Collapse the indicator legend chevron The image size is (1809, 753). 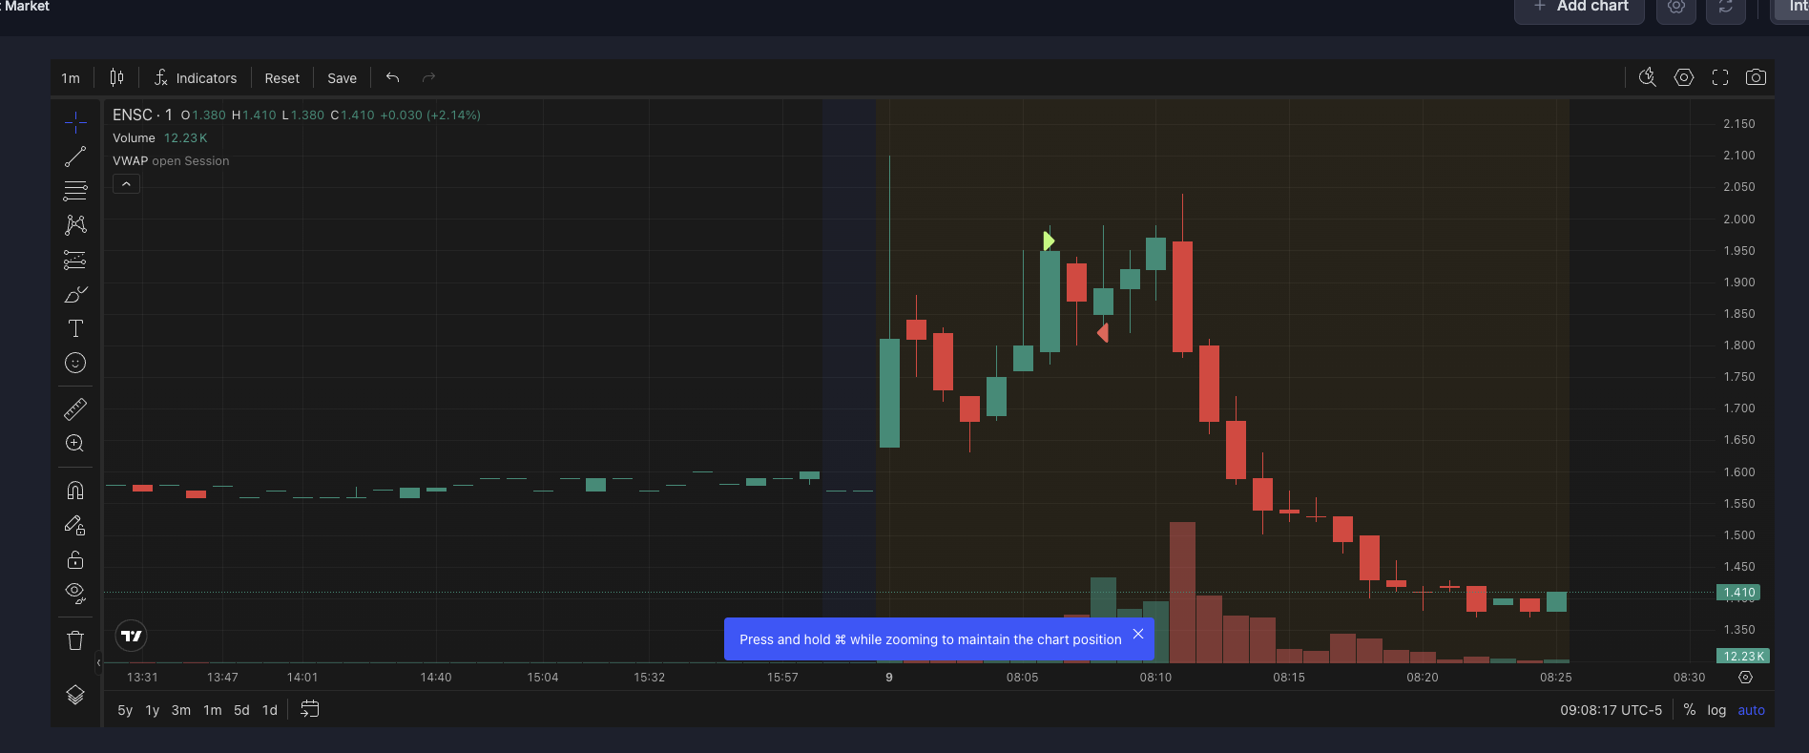point(126,184)
